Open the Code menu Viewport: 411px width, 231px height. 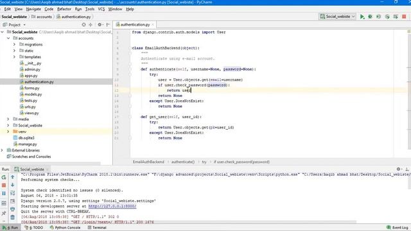(x=49, y=9)
